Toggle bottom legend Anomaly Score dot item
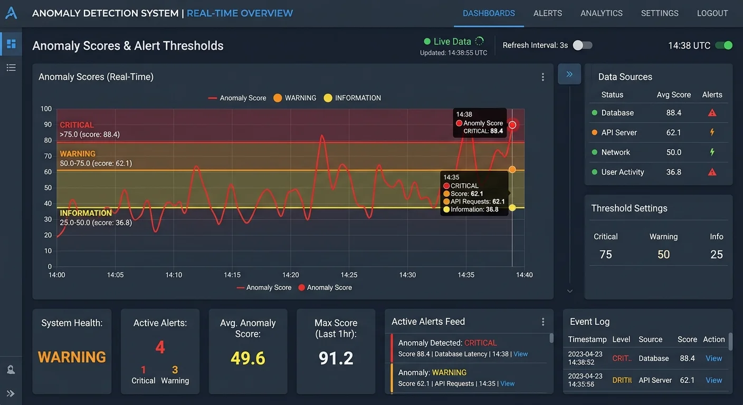 [x=325, y=287]
